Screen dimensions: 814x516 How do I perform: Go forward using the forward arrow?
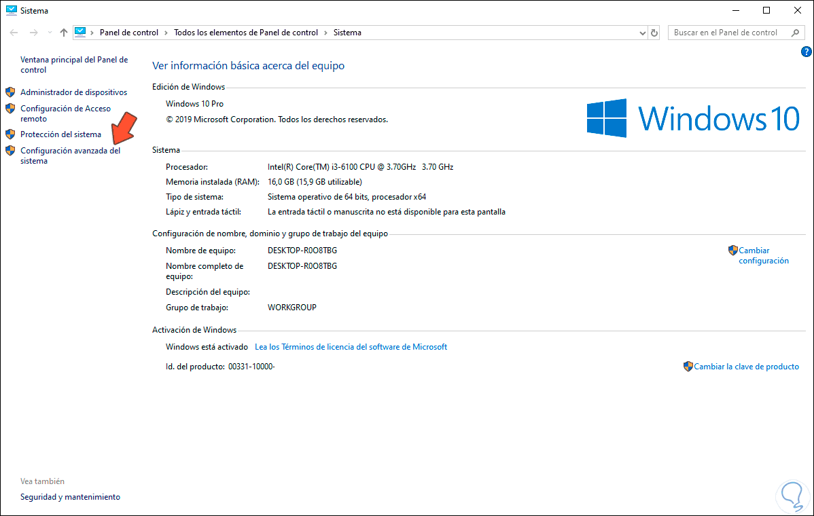coord(34,33)
